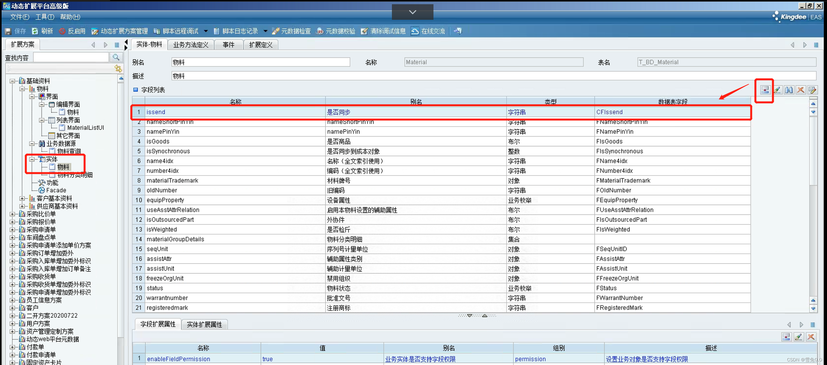This screenshot has width=827, height=365.
Task: Click the delete field X icon
Action: tap(801, 90)
